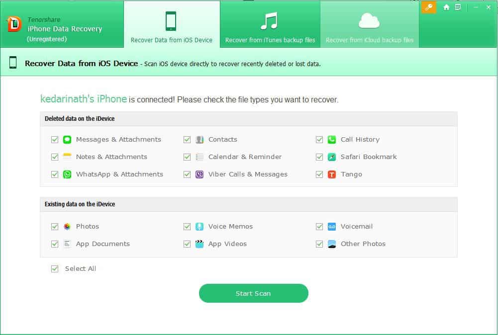The width and height of the screenshot is (498, 335).
Task: Click the kedarinath's iPhone device name
Action: 84,99
